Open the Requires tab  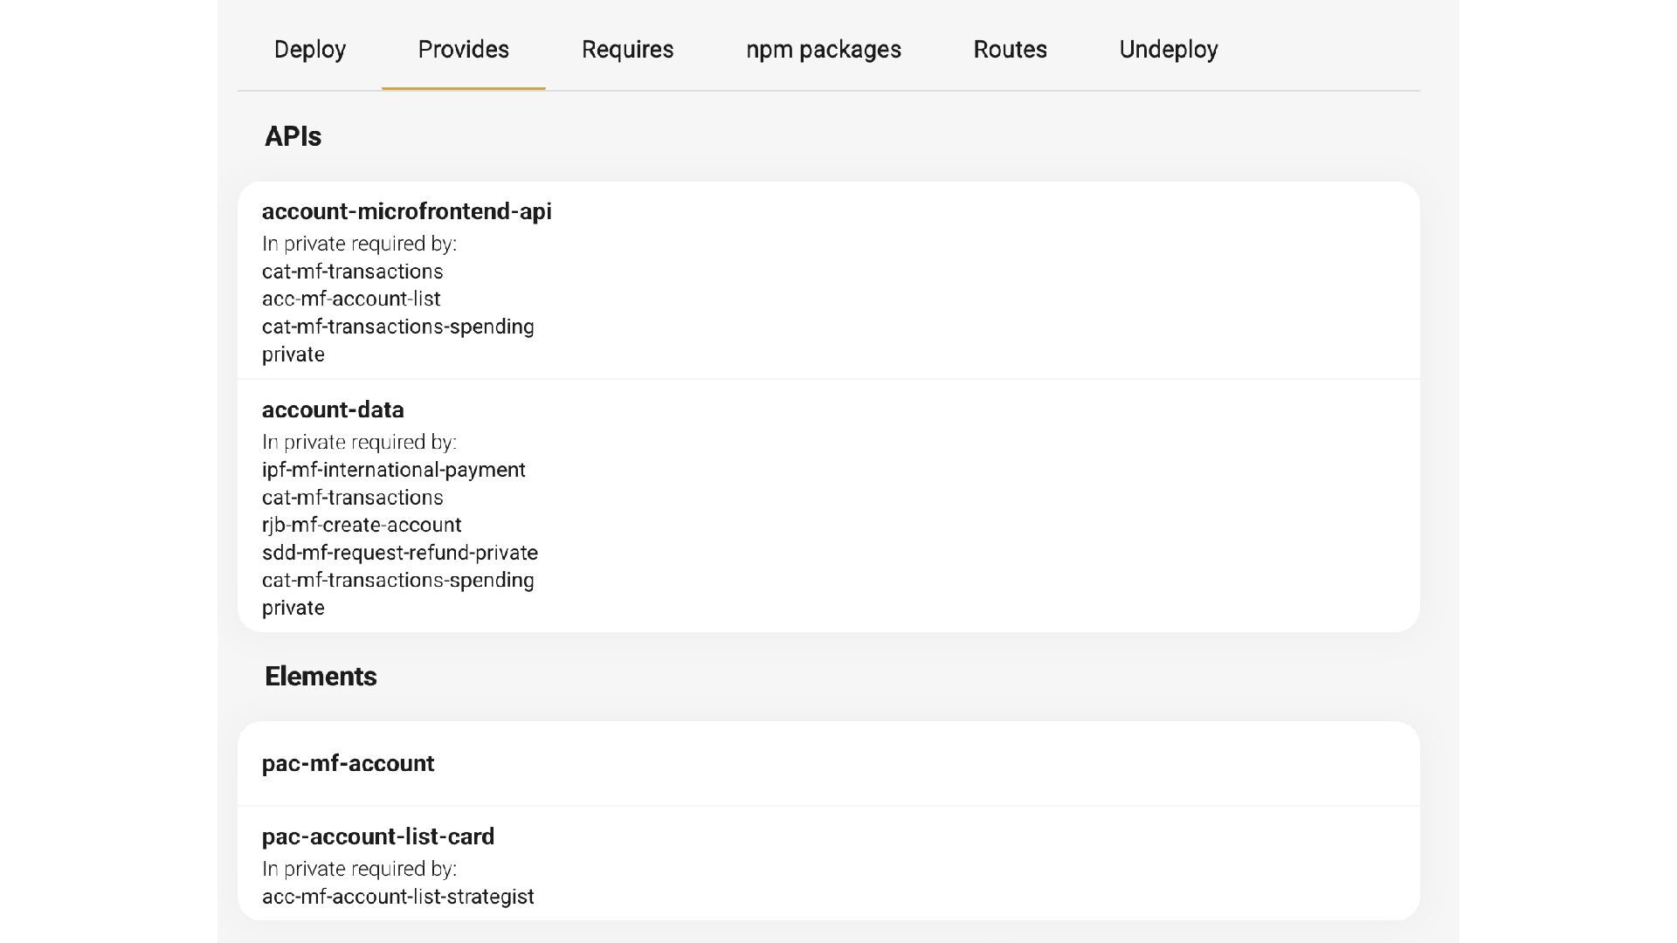[x=627, y=50]
